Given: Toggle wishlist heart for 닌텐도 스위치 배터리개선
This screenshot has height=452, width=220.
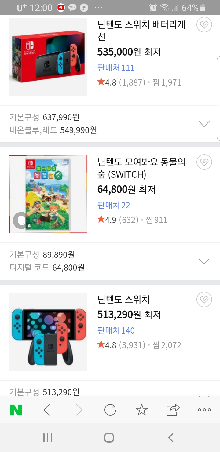Looking at the screenshot, I should point(204,25).
